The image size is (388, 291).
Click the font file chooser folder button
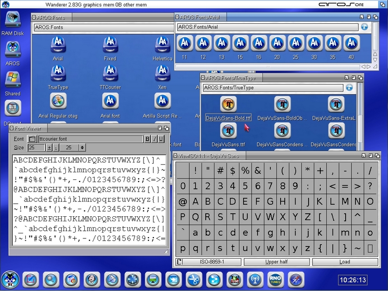[32, 139]
